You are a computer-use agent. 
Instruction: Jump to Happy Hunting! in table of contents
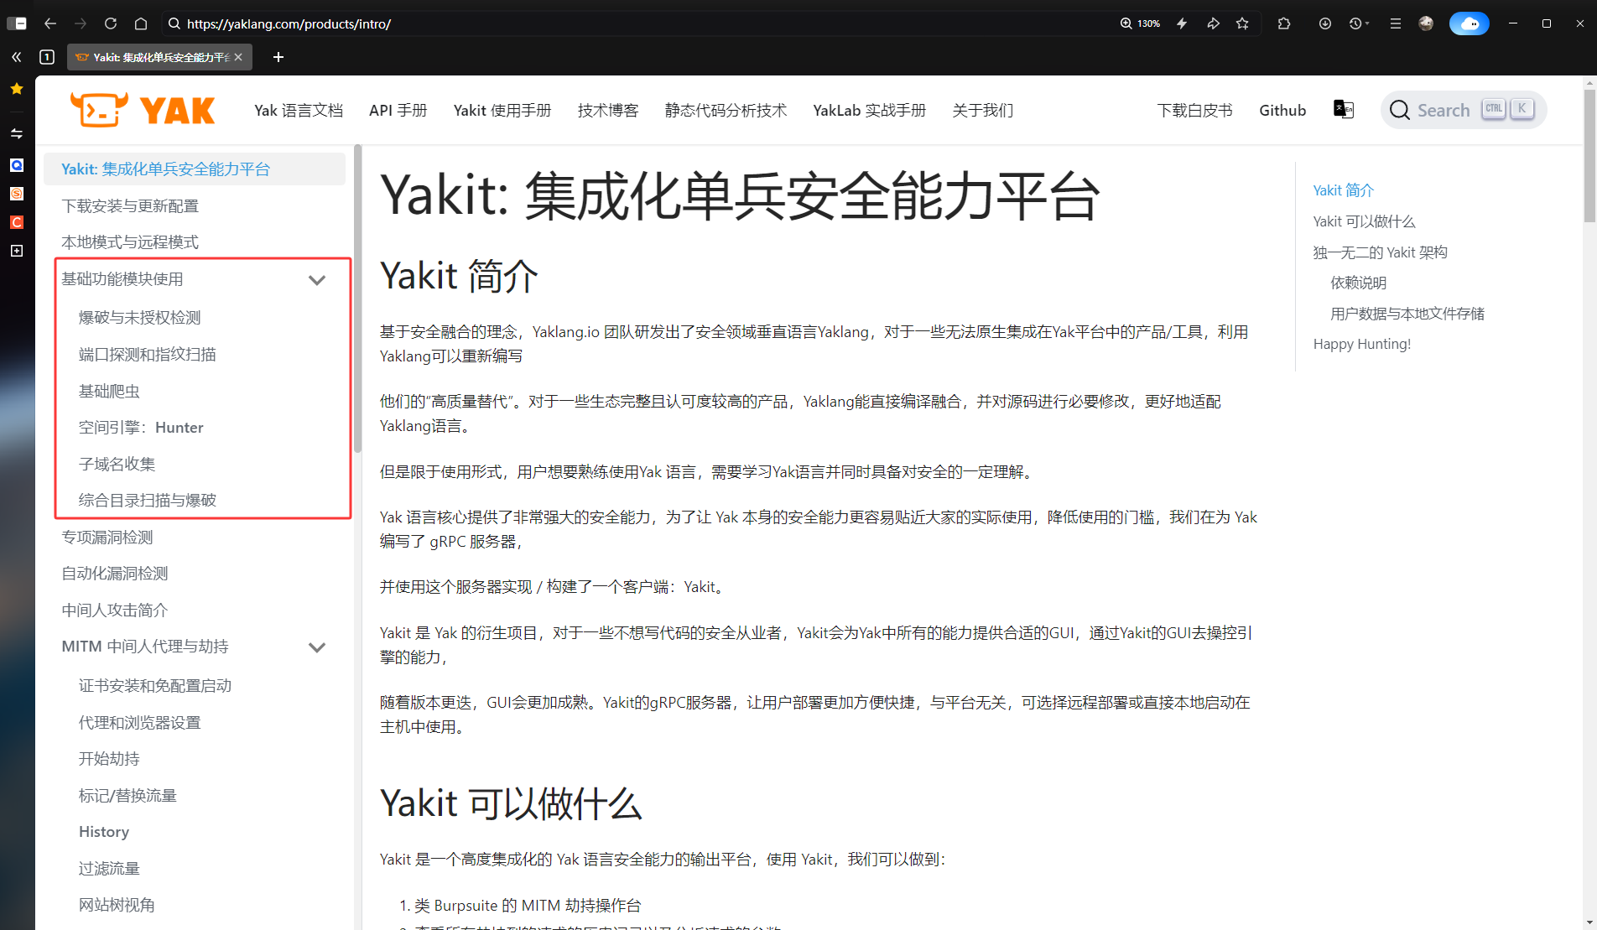tap(1362, 344)
